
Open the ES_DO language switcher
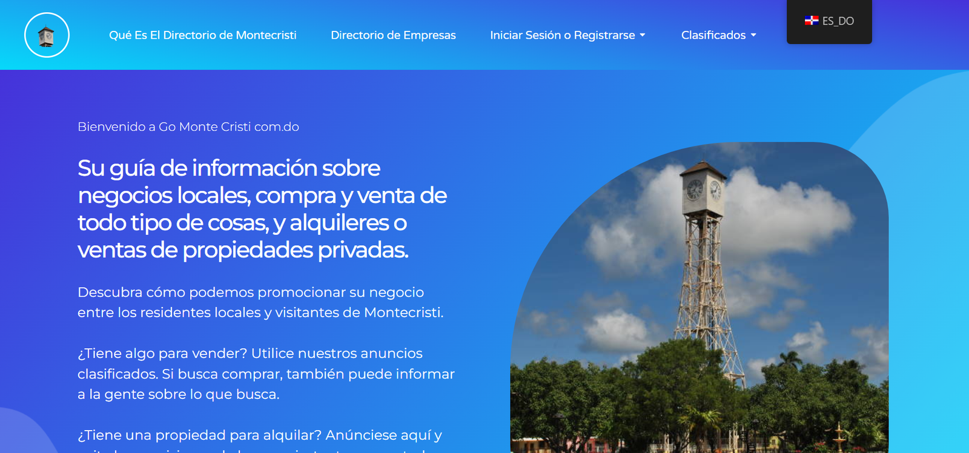point(829,21)
